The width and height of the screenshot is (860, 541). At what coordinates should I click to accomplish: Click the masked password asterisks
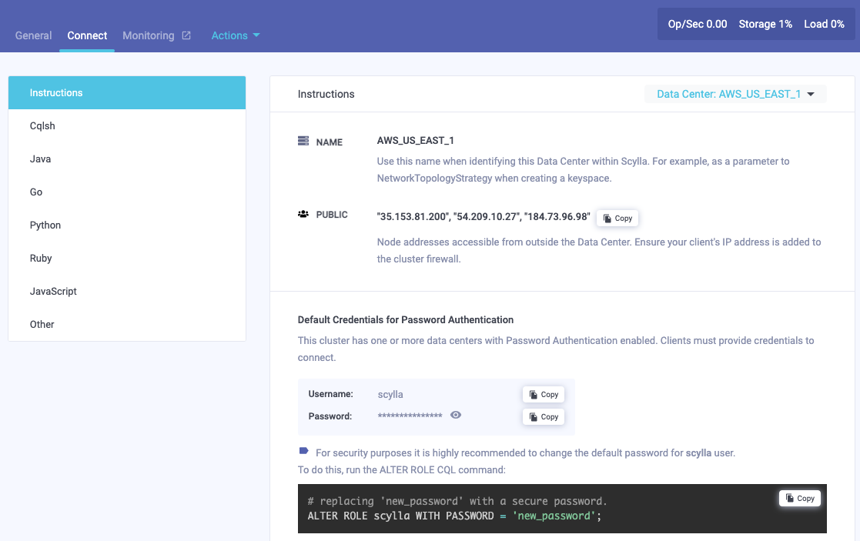410,416
